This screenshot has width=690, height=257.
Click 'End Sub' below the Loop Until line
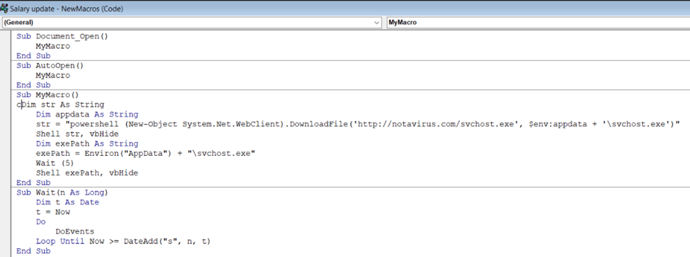(34, 251)
